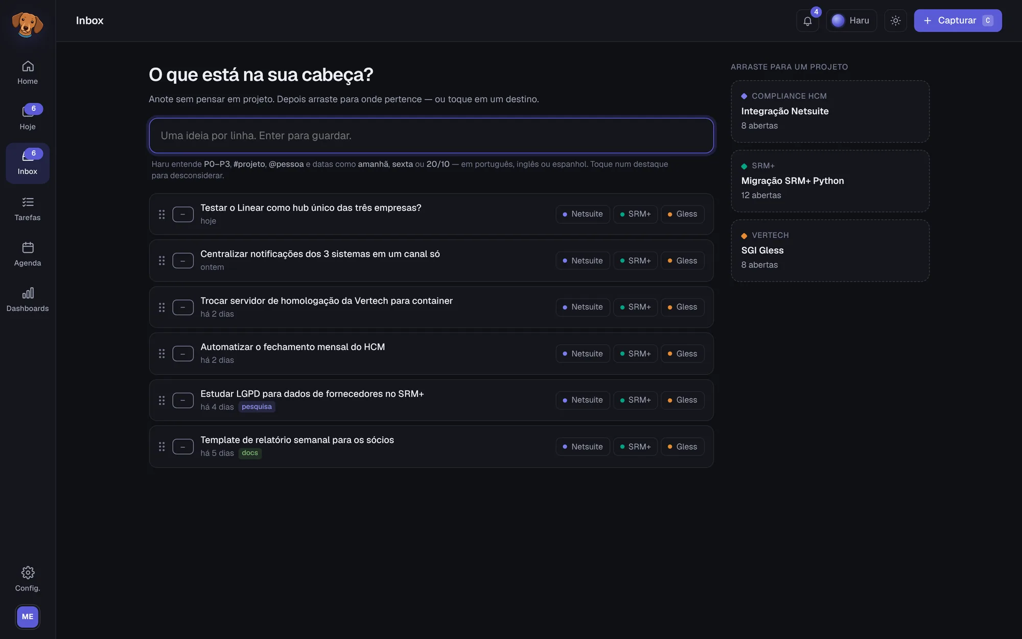The image size is (1022, 639).
Task: Toggle the checkbox of 'Centralizar notificações' item
Action: tap(183, 261)
